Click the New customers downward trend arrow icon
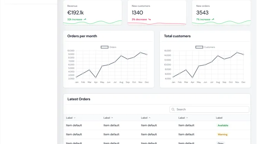 (149, 19)
